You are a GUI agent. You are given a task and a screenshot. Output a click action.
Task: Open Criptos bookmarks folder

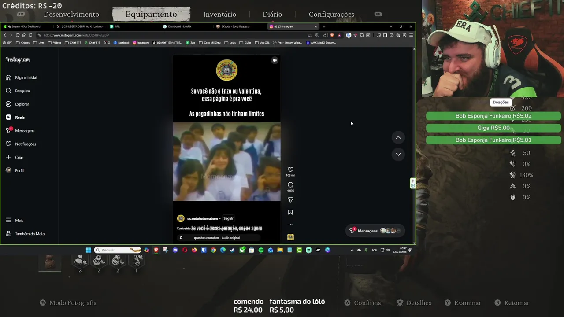[23, 43]
